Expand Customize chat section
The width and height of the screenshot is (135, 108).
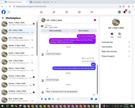tap(116, 42)
